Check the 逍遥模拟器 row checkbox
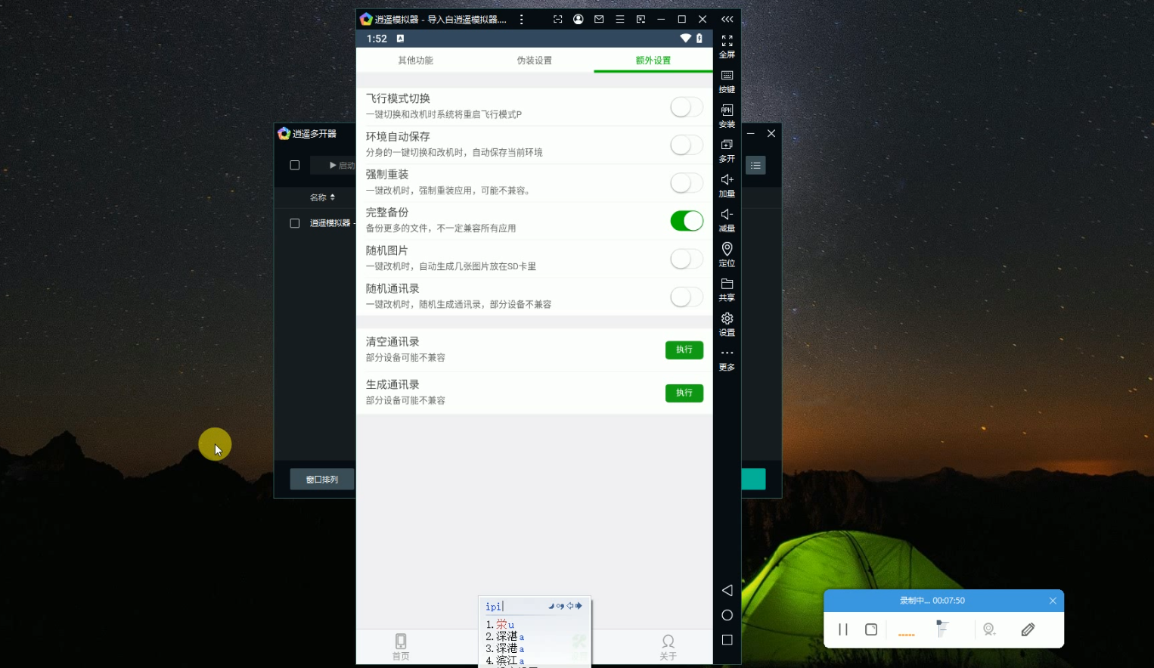The height and width of the screenshot is (668, 1154). point(294,222)
